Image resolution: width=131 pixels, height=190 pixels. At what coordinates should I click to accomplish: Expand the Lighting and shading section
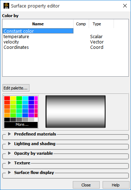(10, 144)
